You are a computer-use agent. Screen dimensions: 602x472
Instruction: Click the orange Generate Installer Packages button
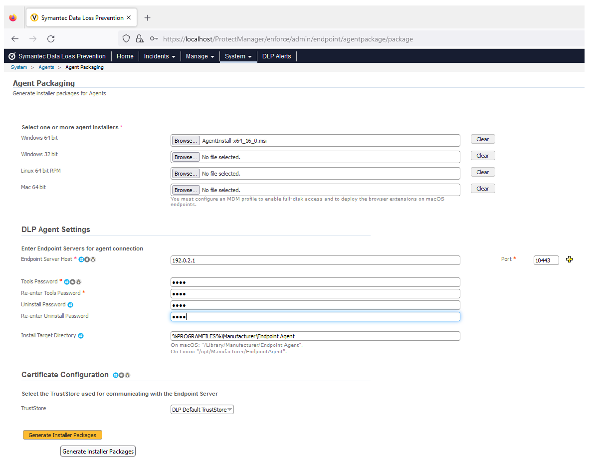coord(62,435)
